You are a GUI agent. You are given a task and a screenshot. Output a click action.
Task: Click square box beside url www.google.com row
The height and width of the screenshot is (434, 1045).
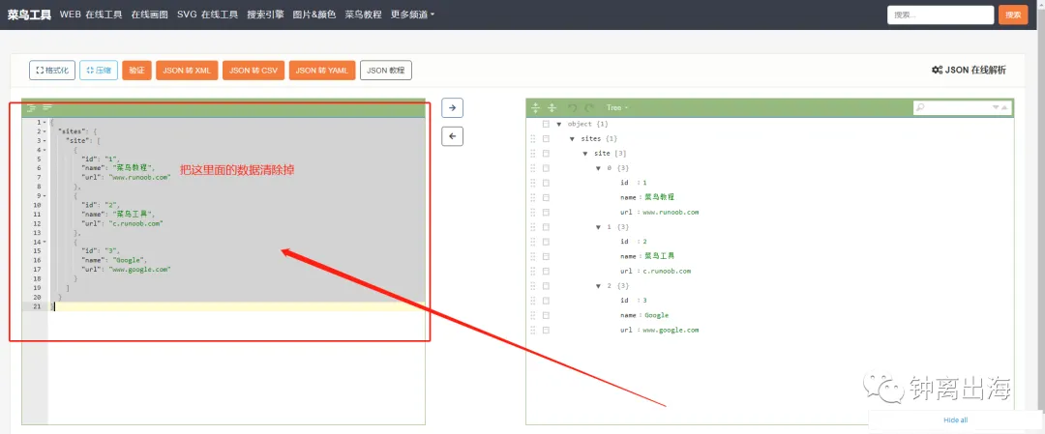pyautogui.click(x=546, y=330)
